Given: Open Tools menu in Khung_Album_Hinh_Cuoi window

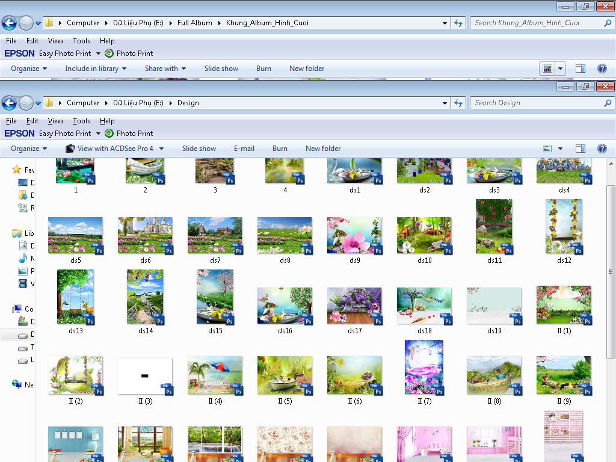Looking at the screenshot, I should 81,41.
